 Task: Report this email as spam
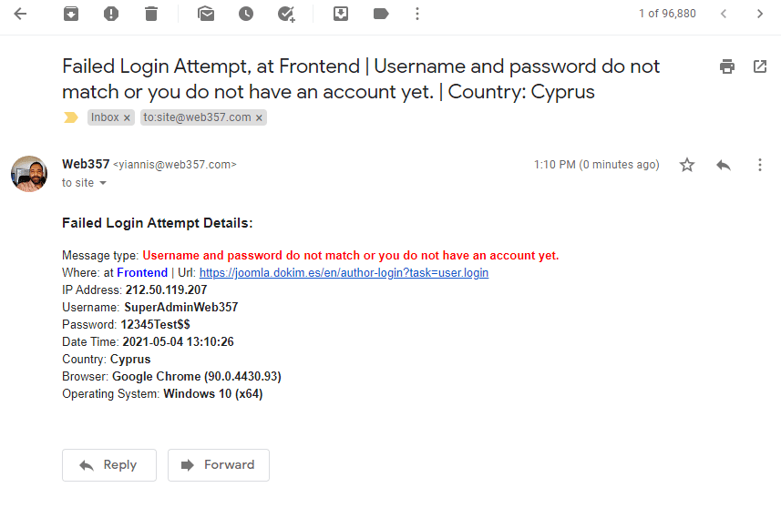coord(110,14)
